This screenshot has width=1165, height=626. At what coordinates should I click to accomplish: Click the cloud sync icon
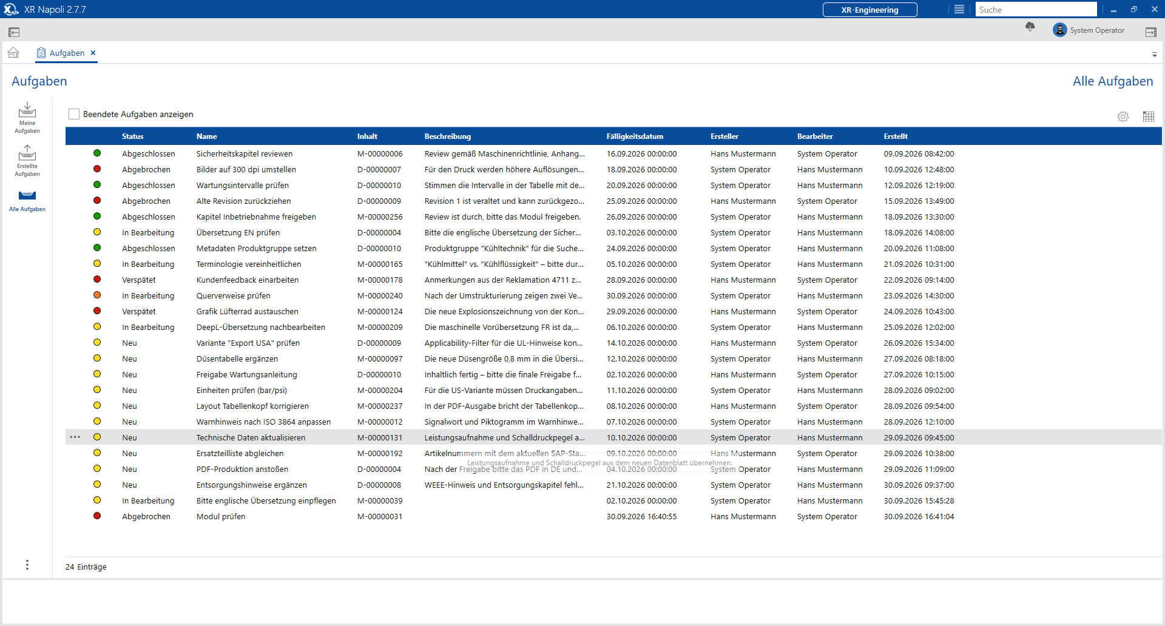1030,27
